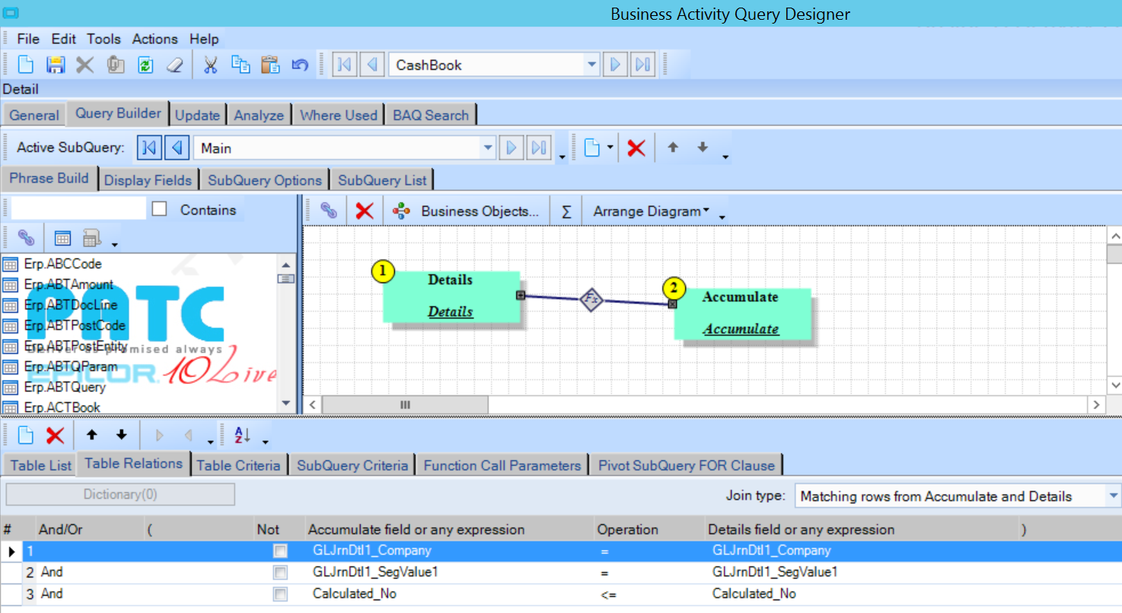Image resolution: width=1122 pixels, height=613 pixels.
Task: Open the Main subquery dropdown
Action: 488,148
